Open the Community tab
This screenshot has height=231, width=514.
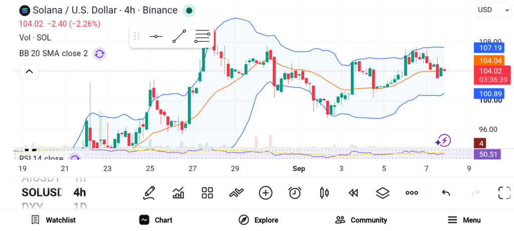click(x=361, y=220)
